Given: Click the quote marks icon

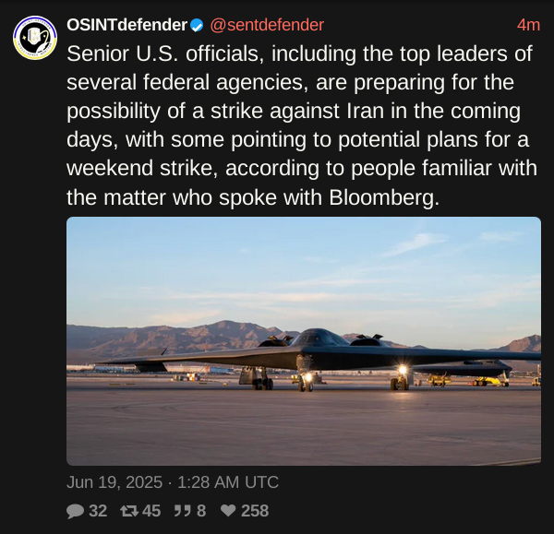Looking at the screenshot, I should 182,511.
